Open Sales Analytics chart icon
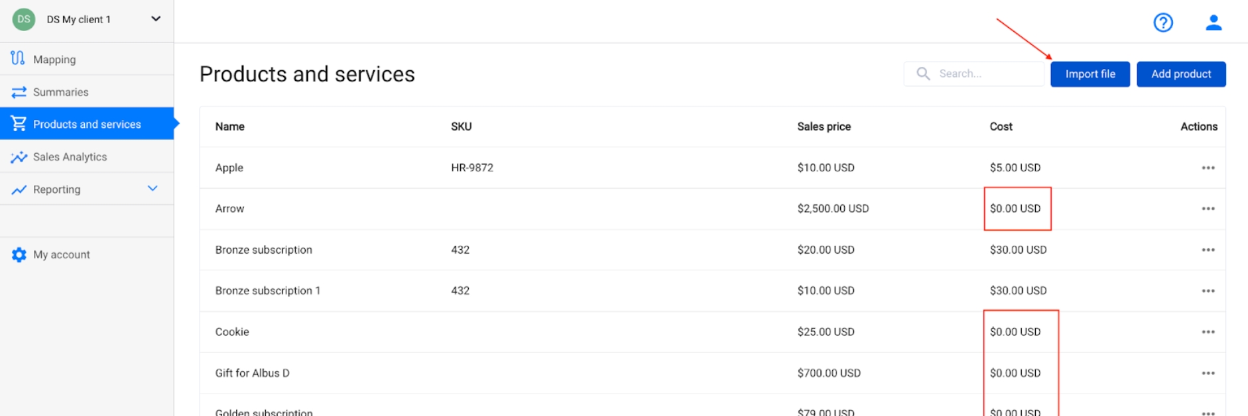This screenshot has height=416, width=1248. [x=19, y=156]
